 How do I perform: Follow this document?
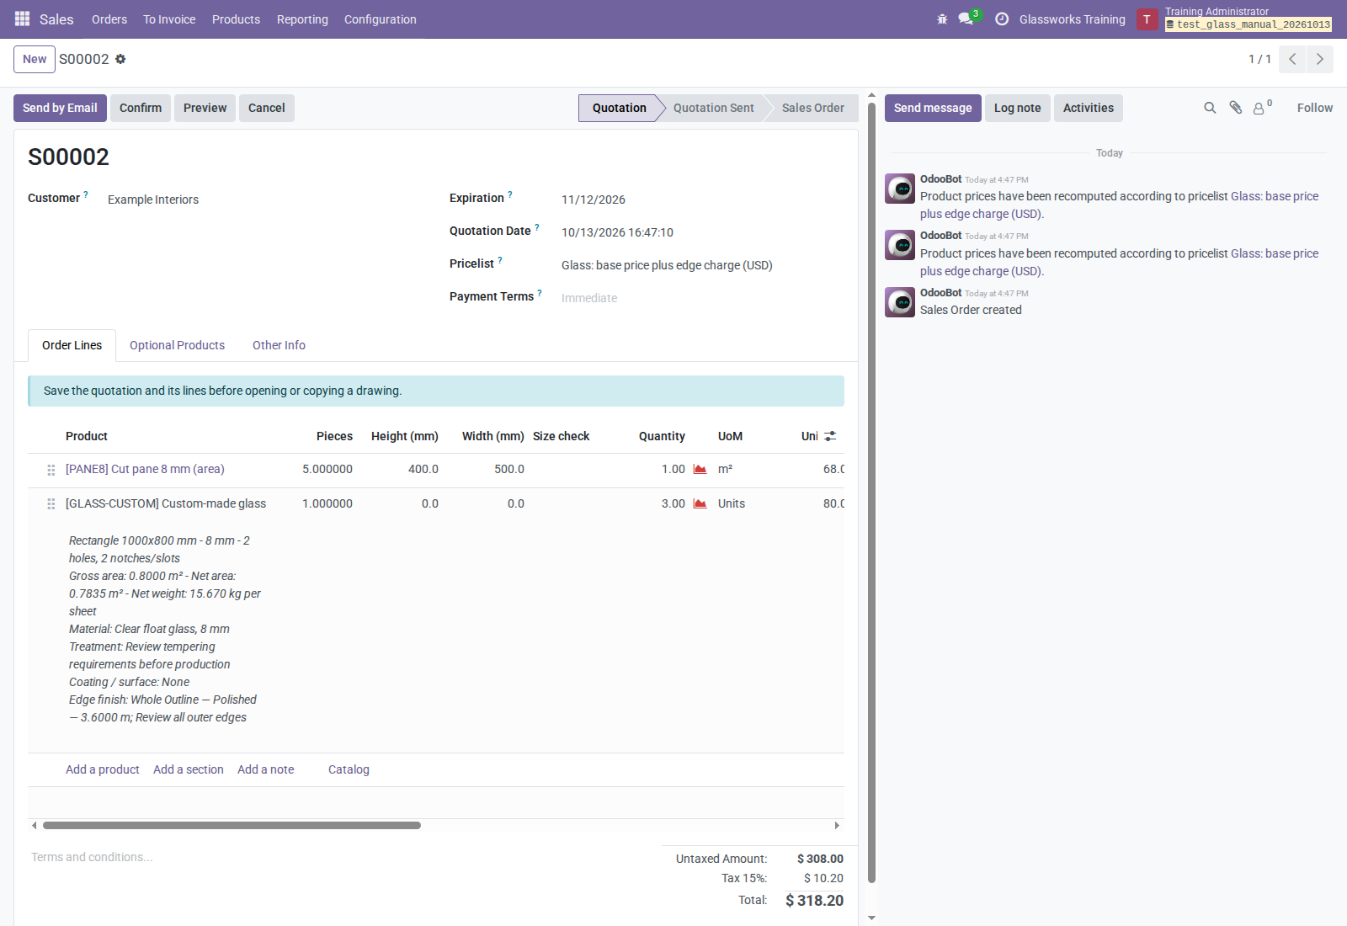point(1314,108)
